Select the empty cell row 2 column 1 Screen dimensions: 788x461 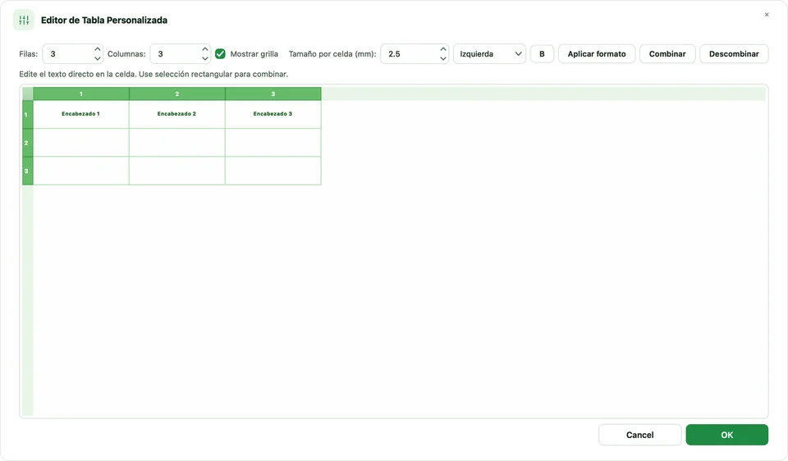pos(81,143)
